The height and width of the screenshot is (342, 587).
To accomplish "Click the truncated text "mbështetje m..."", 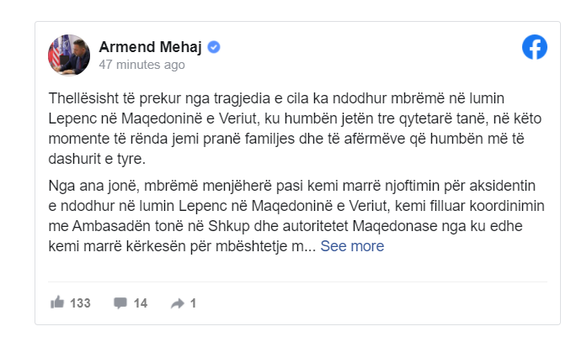I will (267, 246).
